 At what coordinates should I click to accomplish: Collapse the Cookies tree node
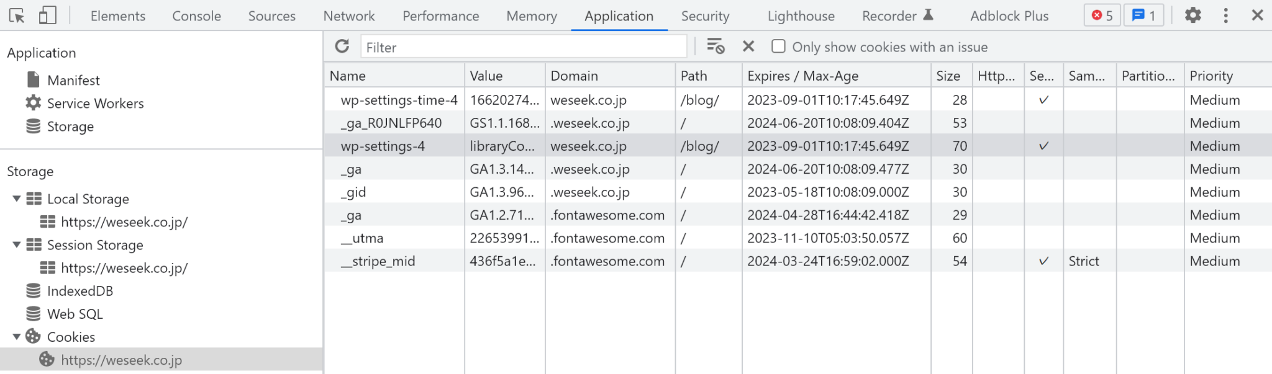point(17,337)
